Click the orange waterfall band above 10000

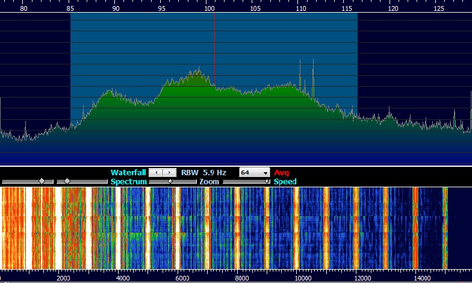296,228
